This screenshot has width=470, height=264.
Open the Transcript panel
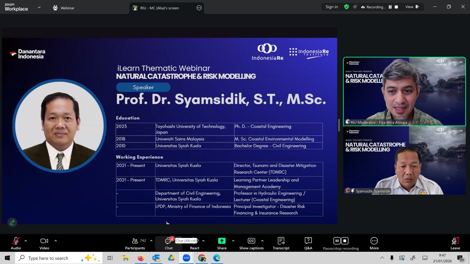click(281, 243)
